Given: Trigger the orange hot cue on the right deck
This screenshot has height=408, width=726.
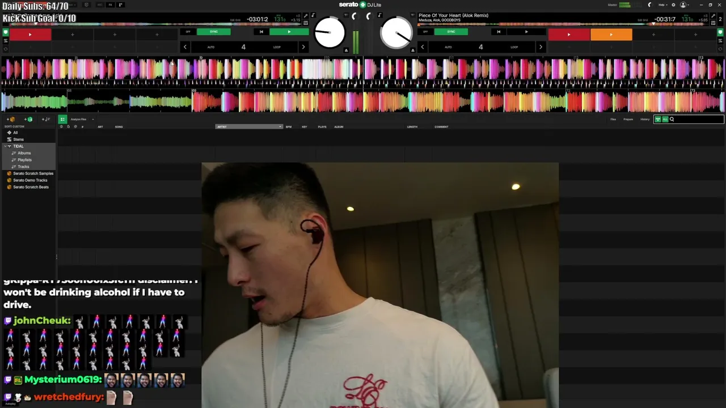Looking at the screenshot, I should (x=611, y=35).
